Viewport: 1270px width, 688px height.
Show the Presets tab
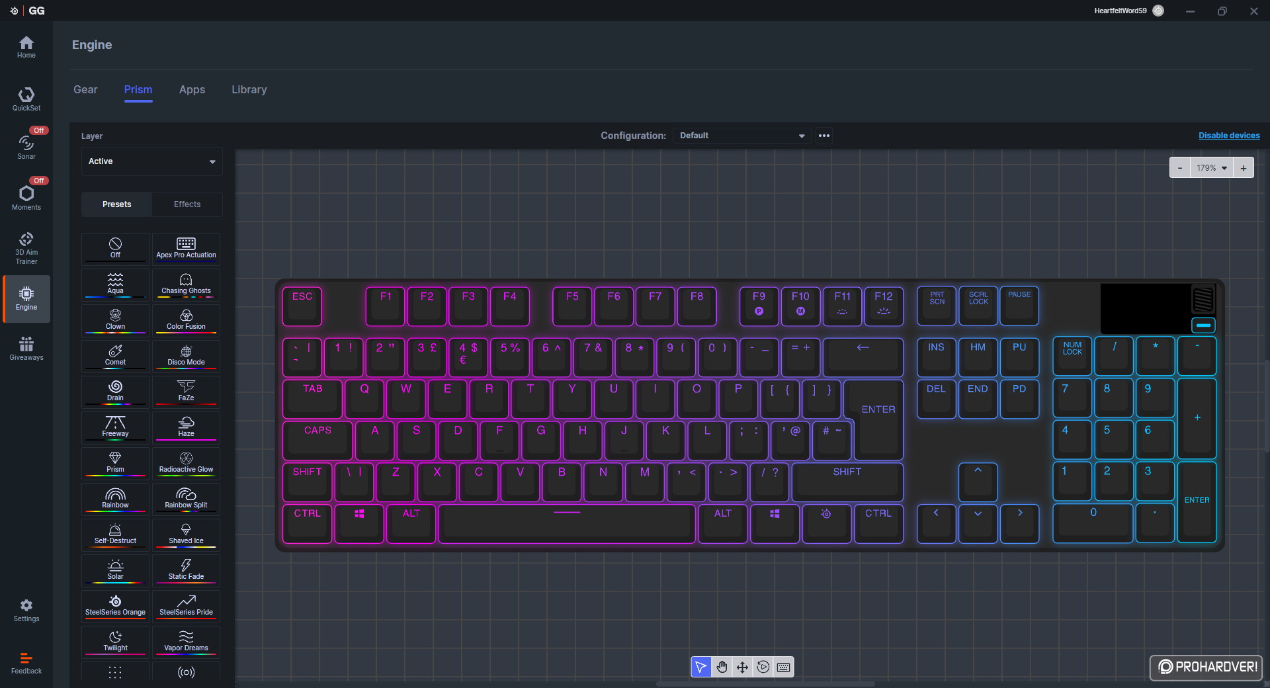coord(117,204)
